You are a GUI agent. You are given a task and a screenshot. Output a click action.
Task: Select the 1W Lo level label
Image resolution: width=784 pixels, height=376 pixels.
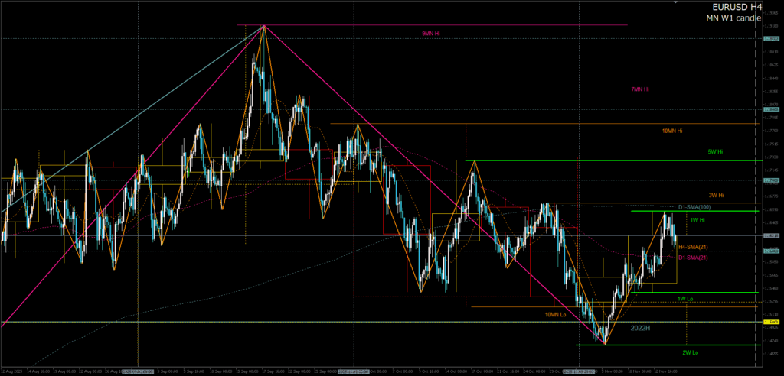pyautogui.click(x=686, y=298)
